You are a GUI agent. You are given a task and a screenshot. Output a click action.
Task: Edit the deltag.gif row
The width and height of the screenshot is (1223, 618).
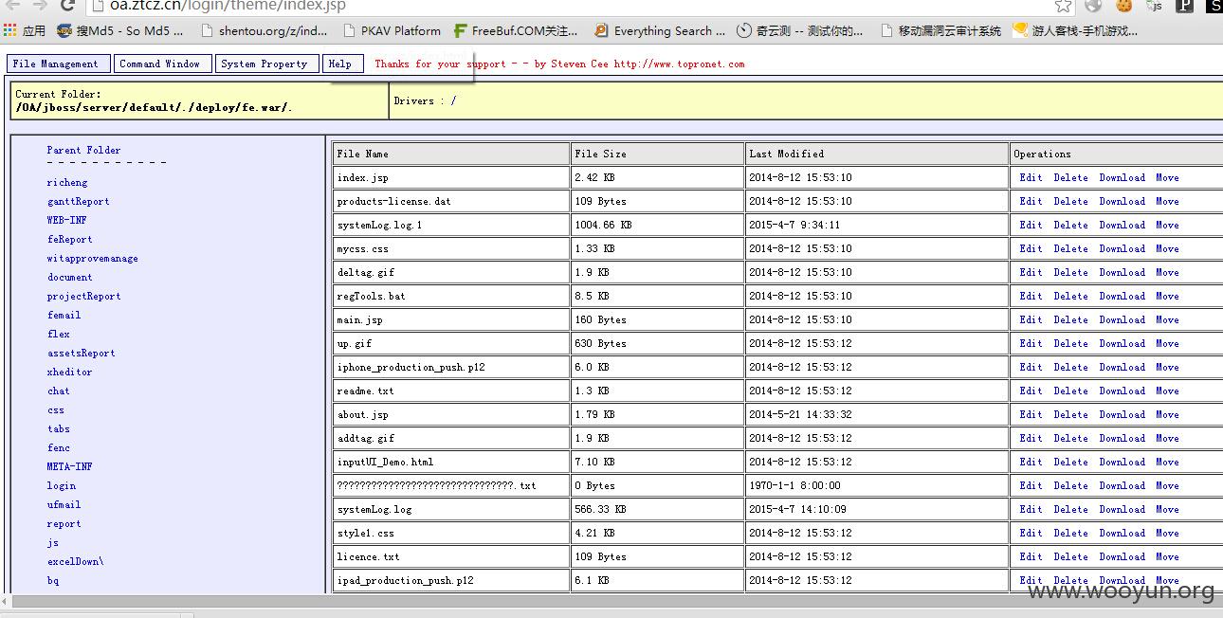click(1031, 272)
